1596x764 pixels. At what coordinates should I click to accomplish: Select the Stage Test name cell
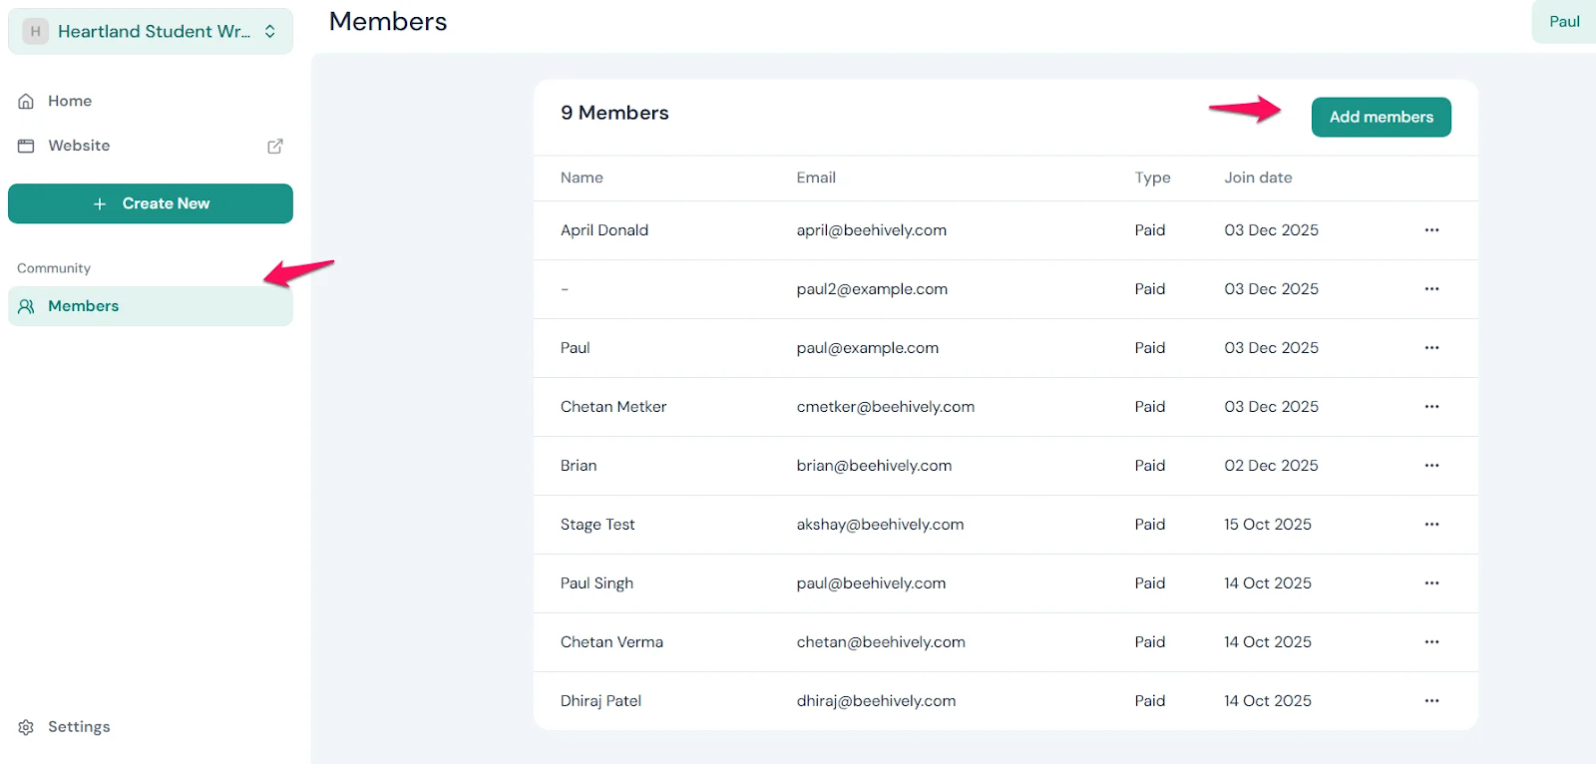598,525
